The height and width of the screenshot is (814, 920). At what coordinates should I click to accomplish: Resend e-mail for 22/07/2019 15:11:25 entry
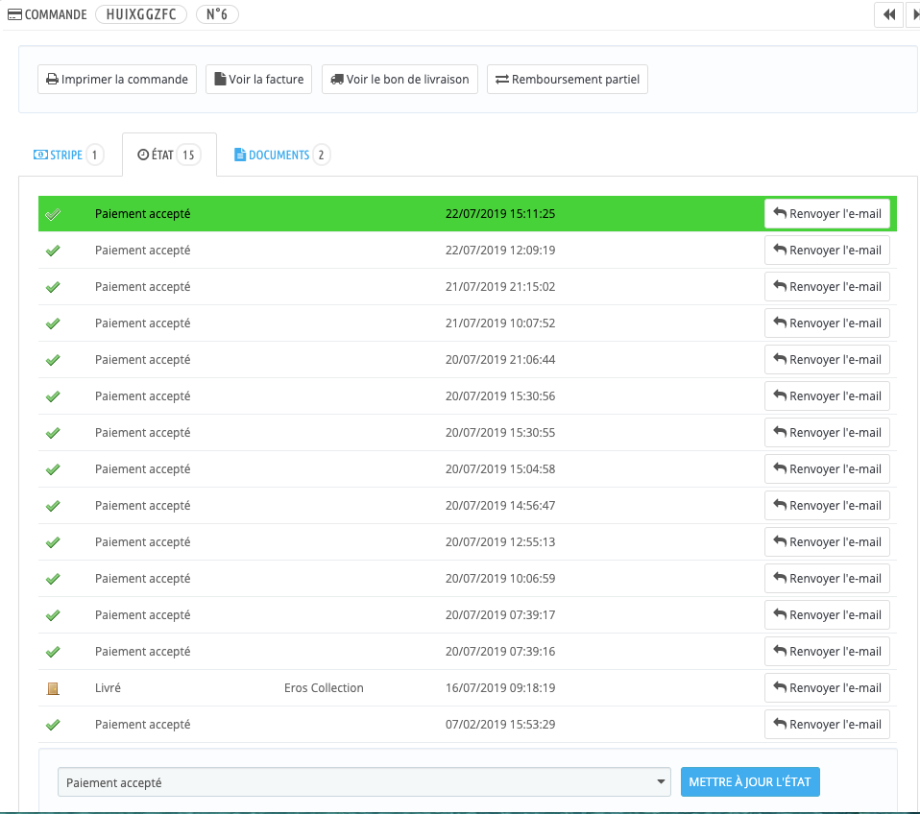(827, 213)
